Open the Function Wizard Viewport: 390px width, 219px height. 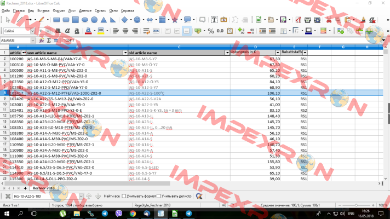pos(42,41)
